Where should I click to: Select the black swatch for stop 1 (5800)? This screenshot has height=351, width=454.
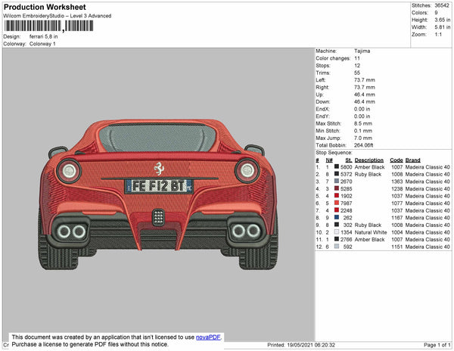[x=337, y=166]
